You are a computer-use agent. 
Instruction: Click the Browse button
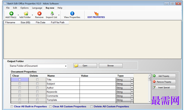[x=111, y=65]
